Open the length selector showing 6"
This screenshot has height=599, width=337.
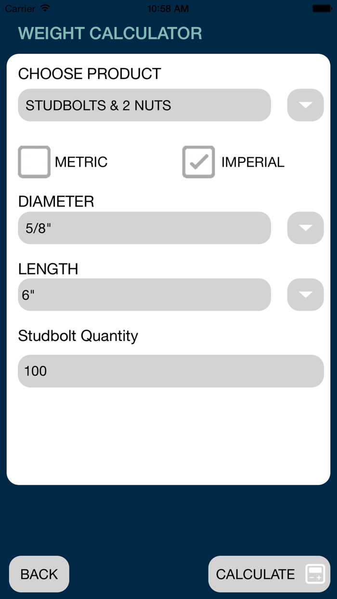(144, 294)
